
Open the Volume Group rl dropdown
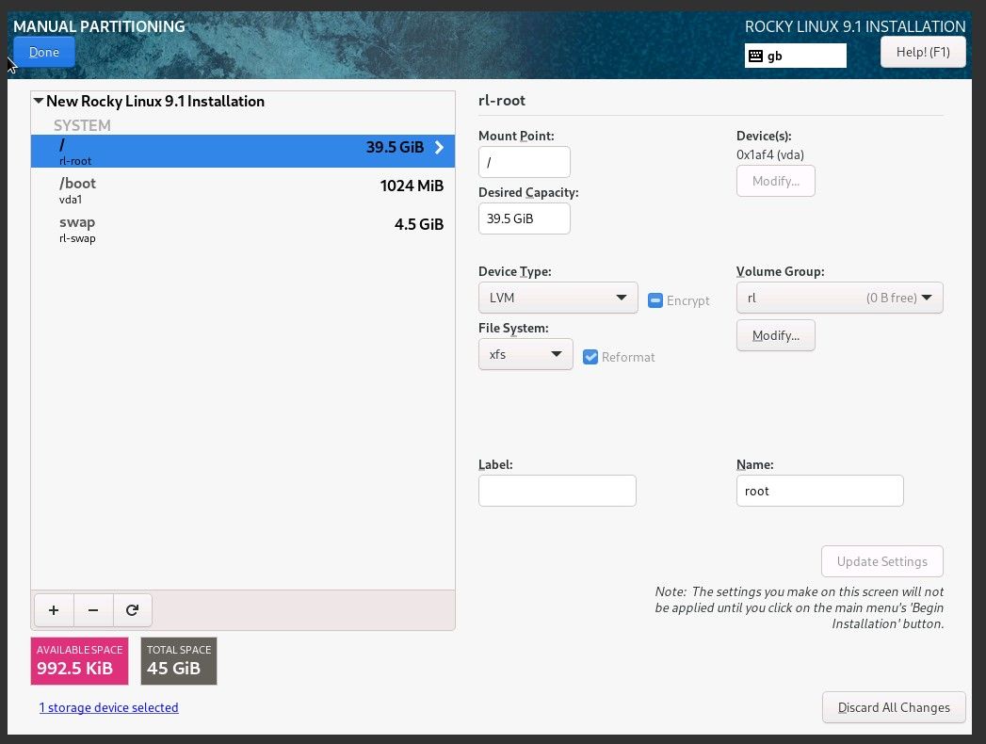click(x=839, y=298)
